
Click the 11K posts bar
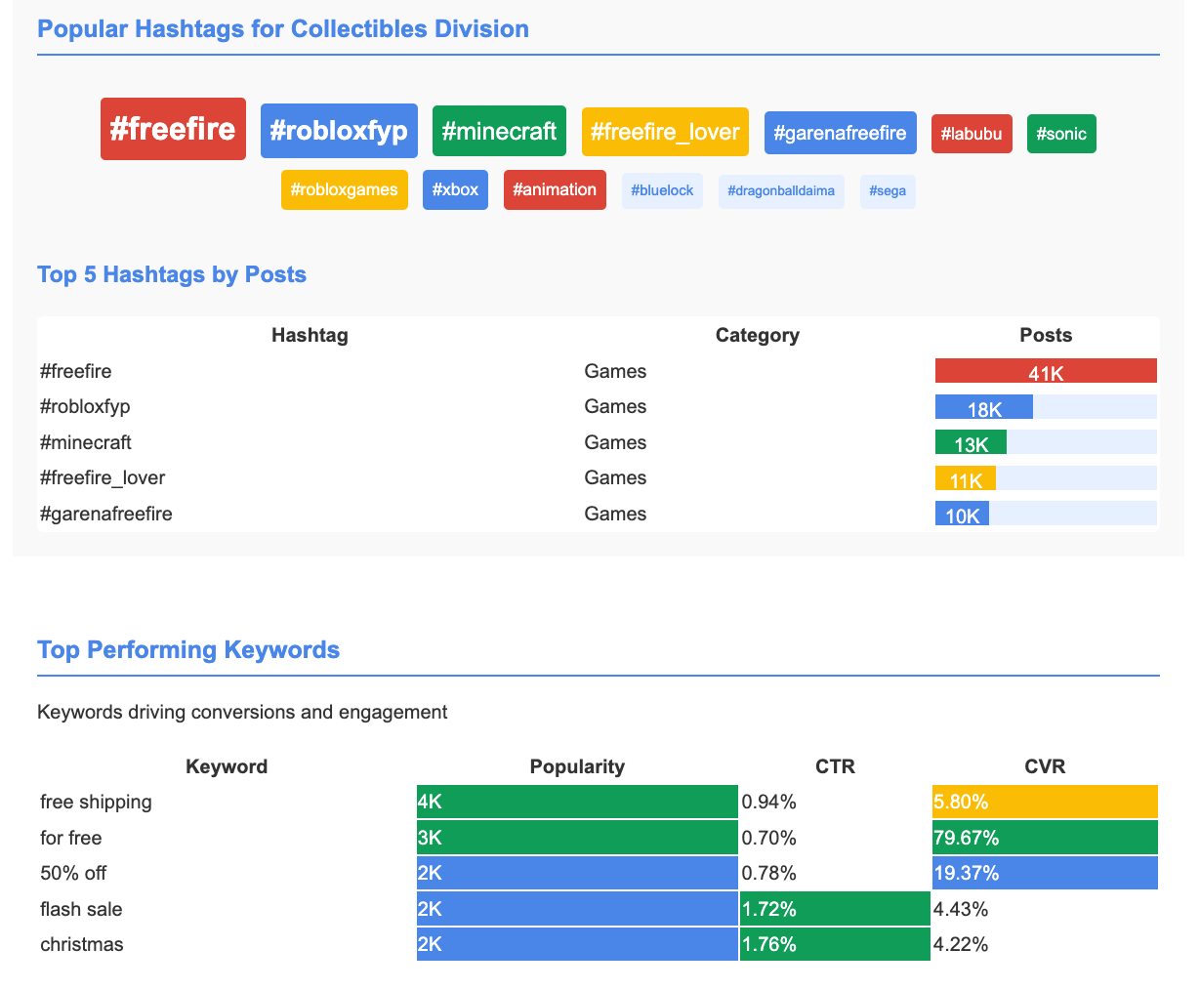(966, 478)
